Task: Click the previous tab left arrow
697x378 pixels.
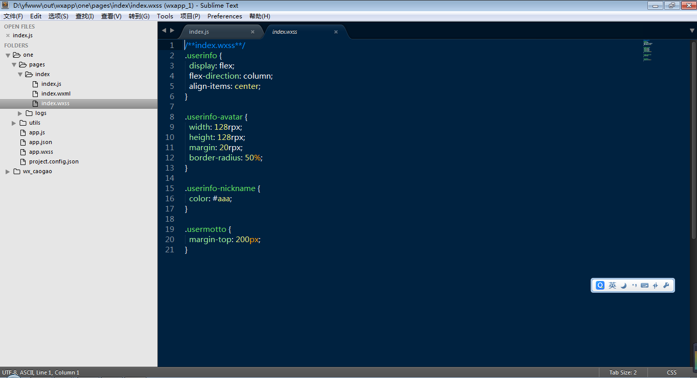Action: tap(164, 31)
